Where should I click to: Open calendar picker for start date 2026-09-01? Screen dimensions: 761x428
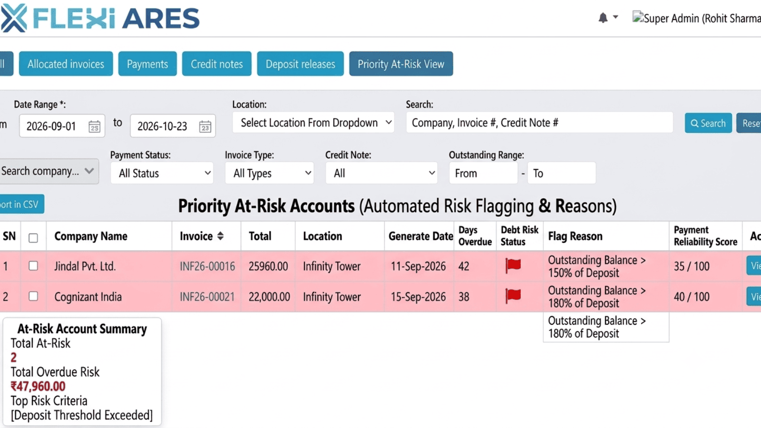click(x=94, y=126)
